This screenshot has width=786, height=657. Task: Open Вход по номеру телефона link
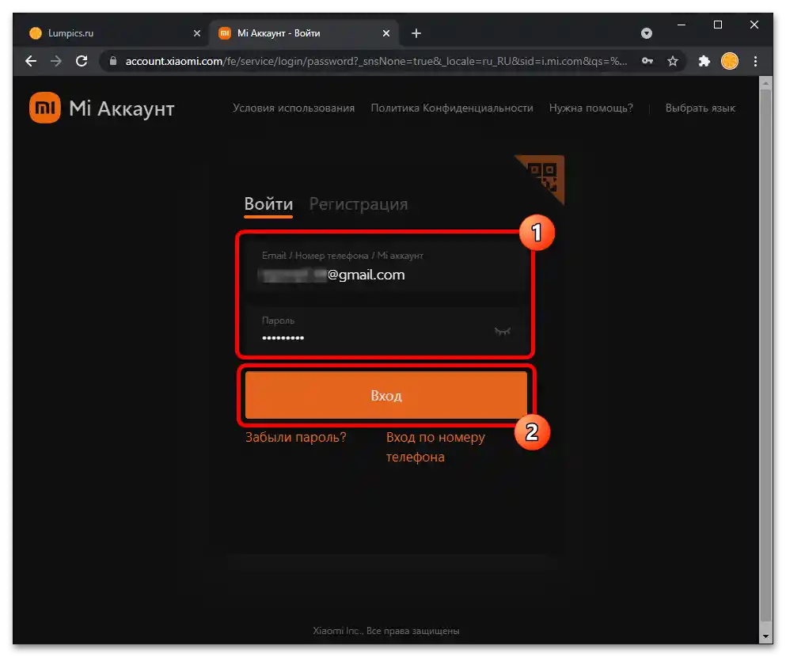[x=435, y=447]
